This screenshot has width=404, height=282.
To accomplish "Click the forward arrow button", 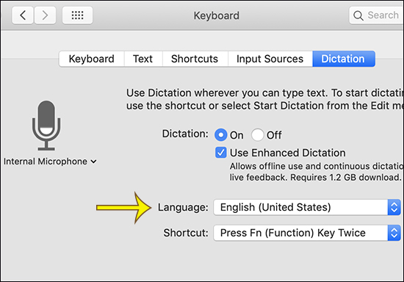I will pos(45,15).
